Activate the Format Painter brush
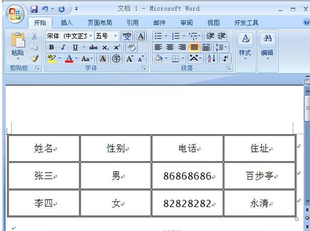The width and height of the screenshot is (310, 231). click(34, 59)
